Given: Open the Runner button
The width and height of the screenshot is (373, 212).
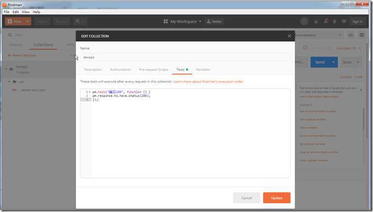Looking at the screenshot, I should pos(62,21).
